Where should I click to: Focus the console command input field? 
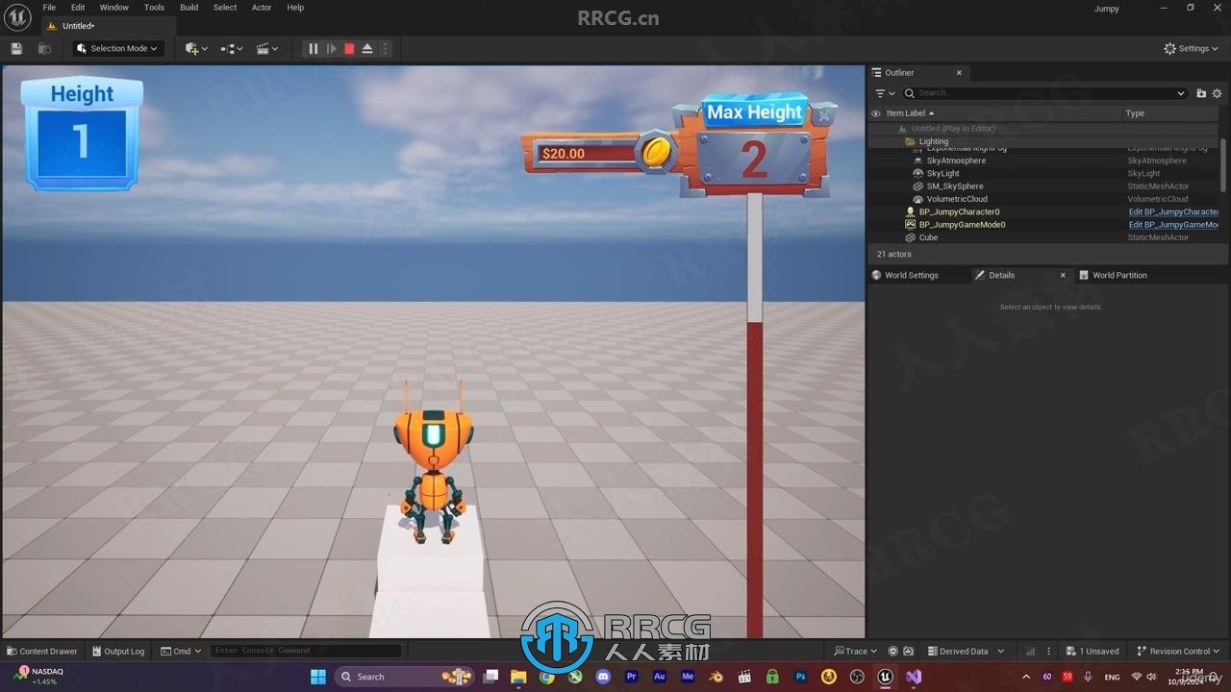point(306,651)
